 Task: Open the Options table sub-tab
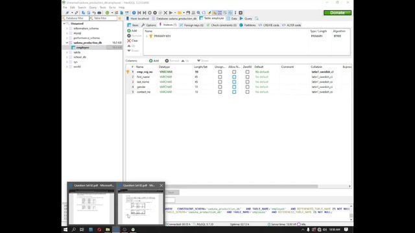148,25
